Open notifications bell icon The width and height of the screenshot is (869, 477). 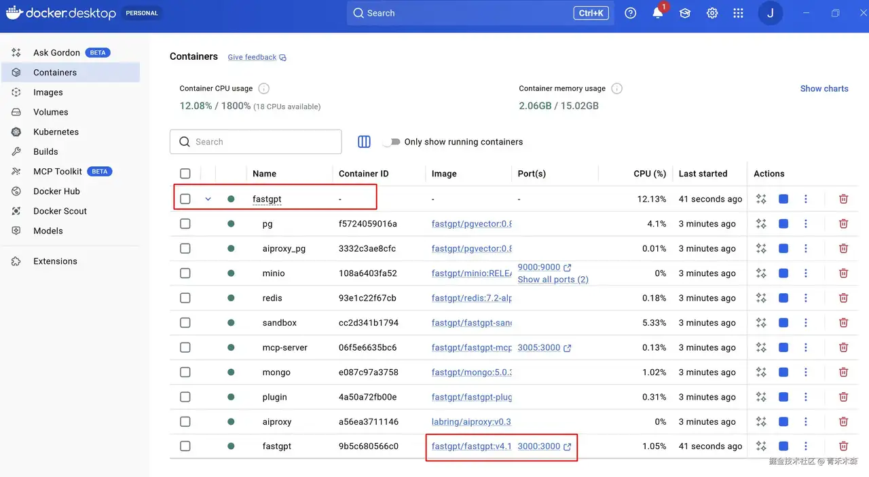tap(658, 13)
